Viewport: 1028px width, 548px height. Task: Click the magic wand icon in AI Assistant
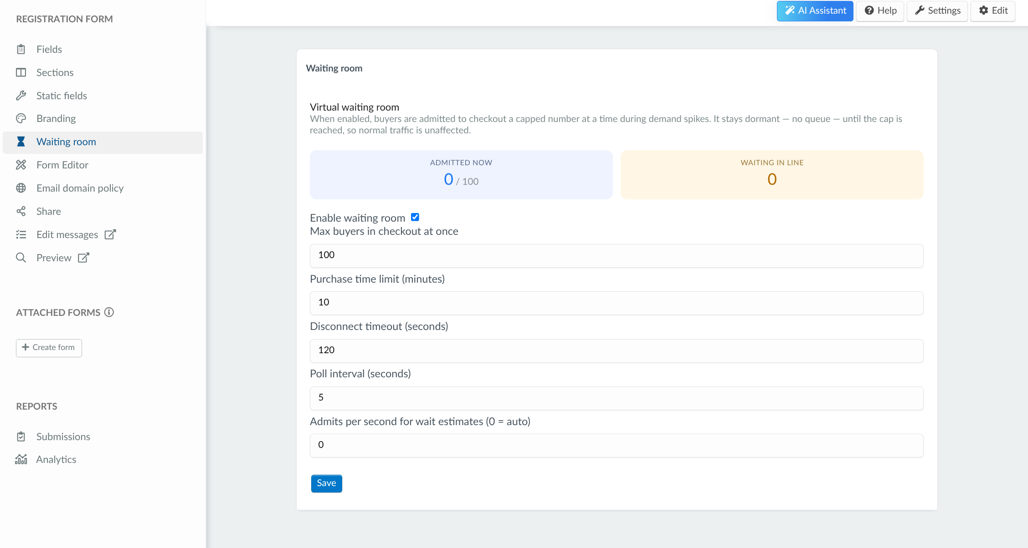tap(790, 10)
